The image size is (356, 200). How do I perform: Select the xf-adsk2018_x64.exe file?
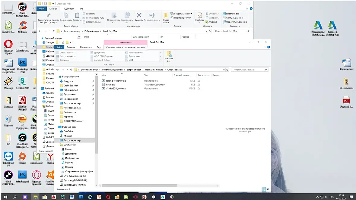(115, 89)
